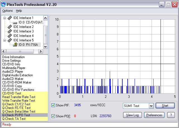The image size is (179, 128).
Task: Toggle the Show PIF checkbox
Action: (53, 105)
